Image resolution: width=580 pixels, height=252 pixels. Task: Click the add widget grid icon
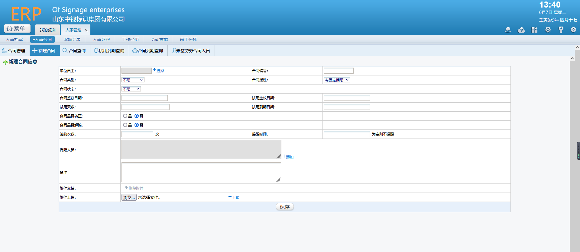tap(534, 30)
